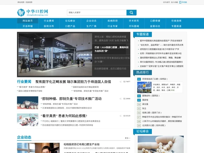
Task: Click share icon beside 看牙真贵 article
Action: (x=120, y=116)
